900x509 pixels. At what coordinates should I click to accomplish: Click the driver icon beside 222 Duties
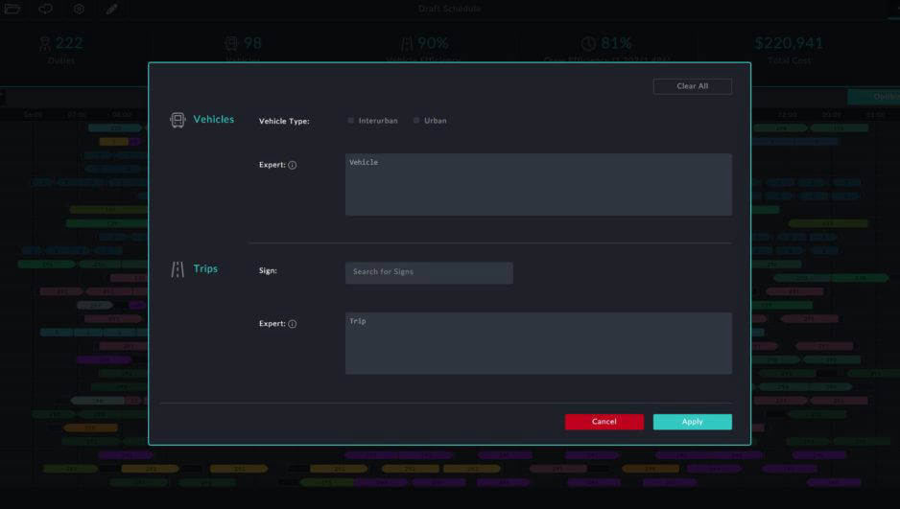tap(44, 43)
